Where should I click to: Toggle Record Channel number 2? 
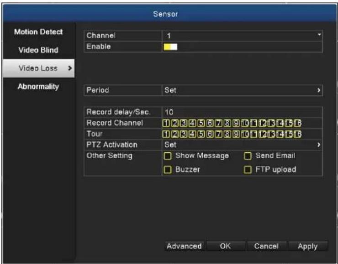click(x=175, y=123)
